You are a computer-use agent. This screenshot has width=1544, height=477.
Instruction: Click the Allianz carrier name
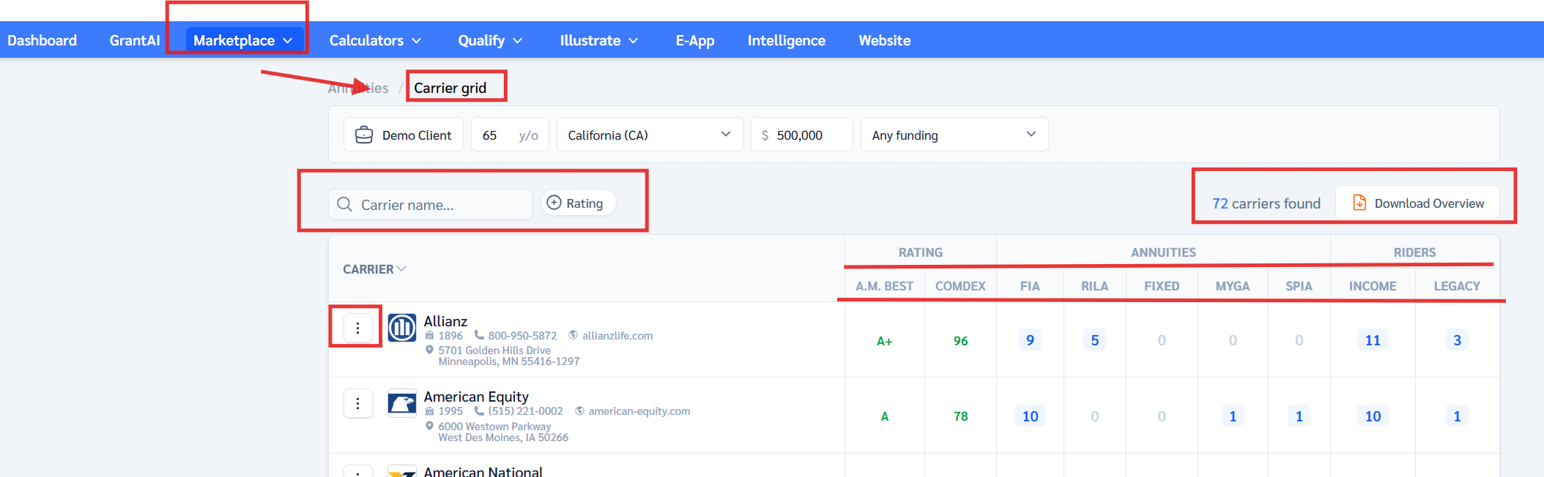(445, 321)
